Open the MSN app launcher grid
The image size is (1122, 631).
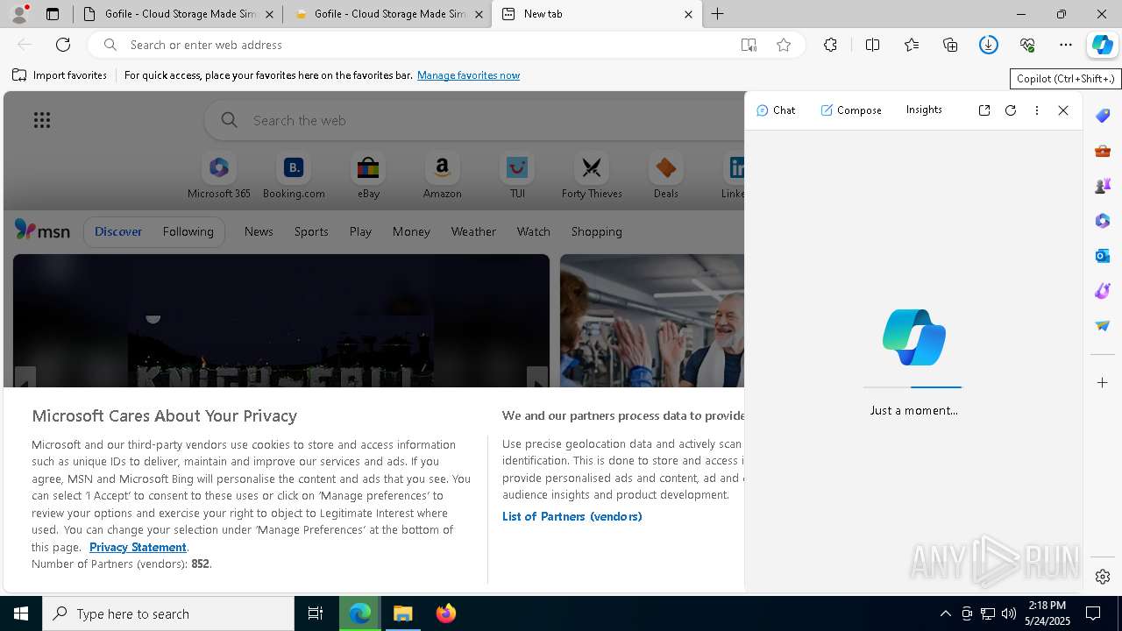click(42, 120)
